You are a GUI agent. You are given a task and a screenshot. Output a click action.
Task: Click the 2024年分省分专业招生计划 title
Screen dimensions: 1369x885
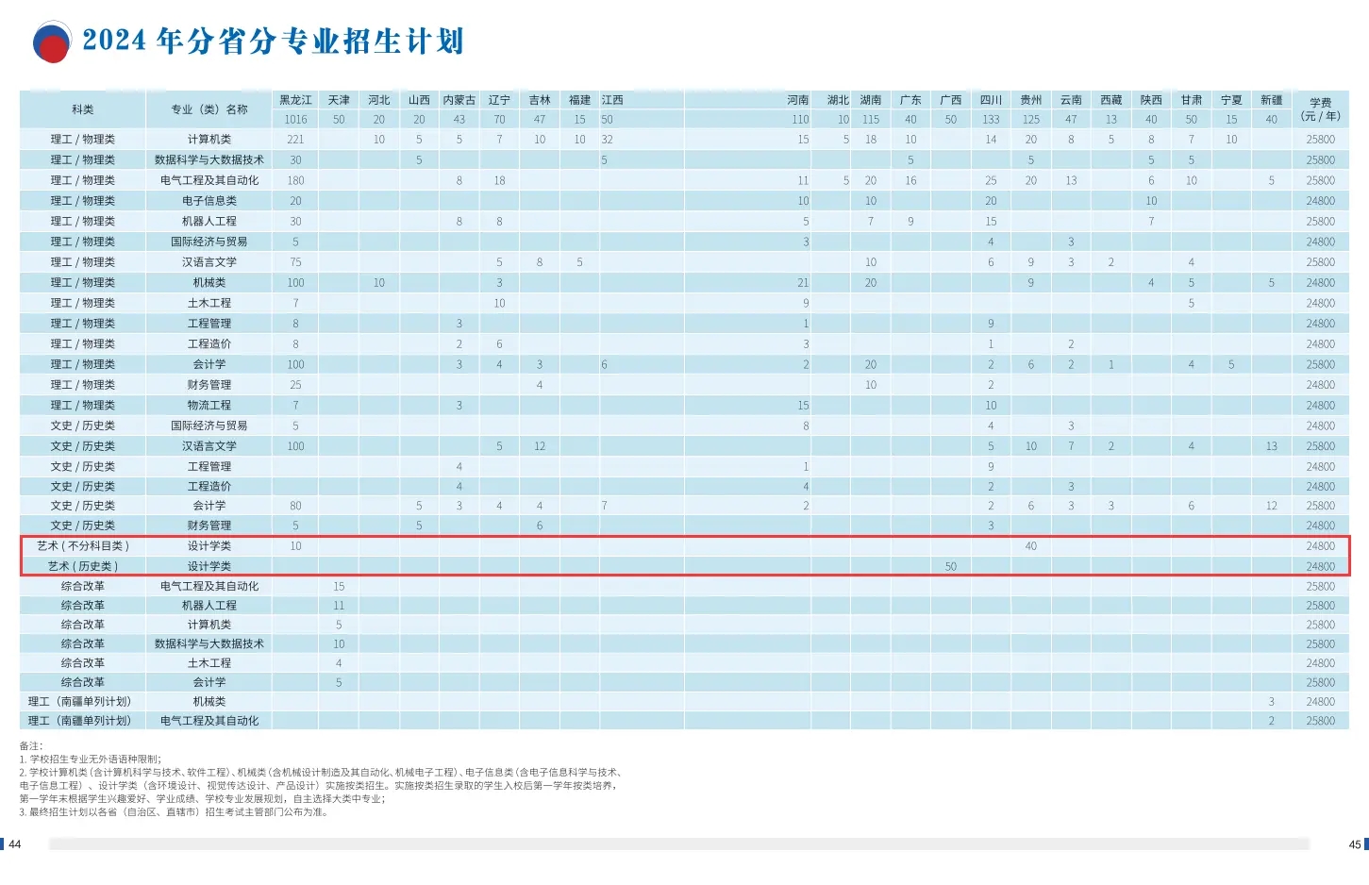coord(273,42)
